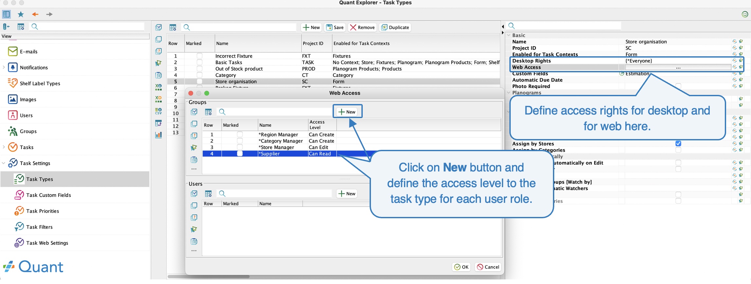The height and width of the screenshot is (284, 751).
Task: Click the favorites star icon
Action: point(21,14)
